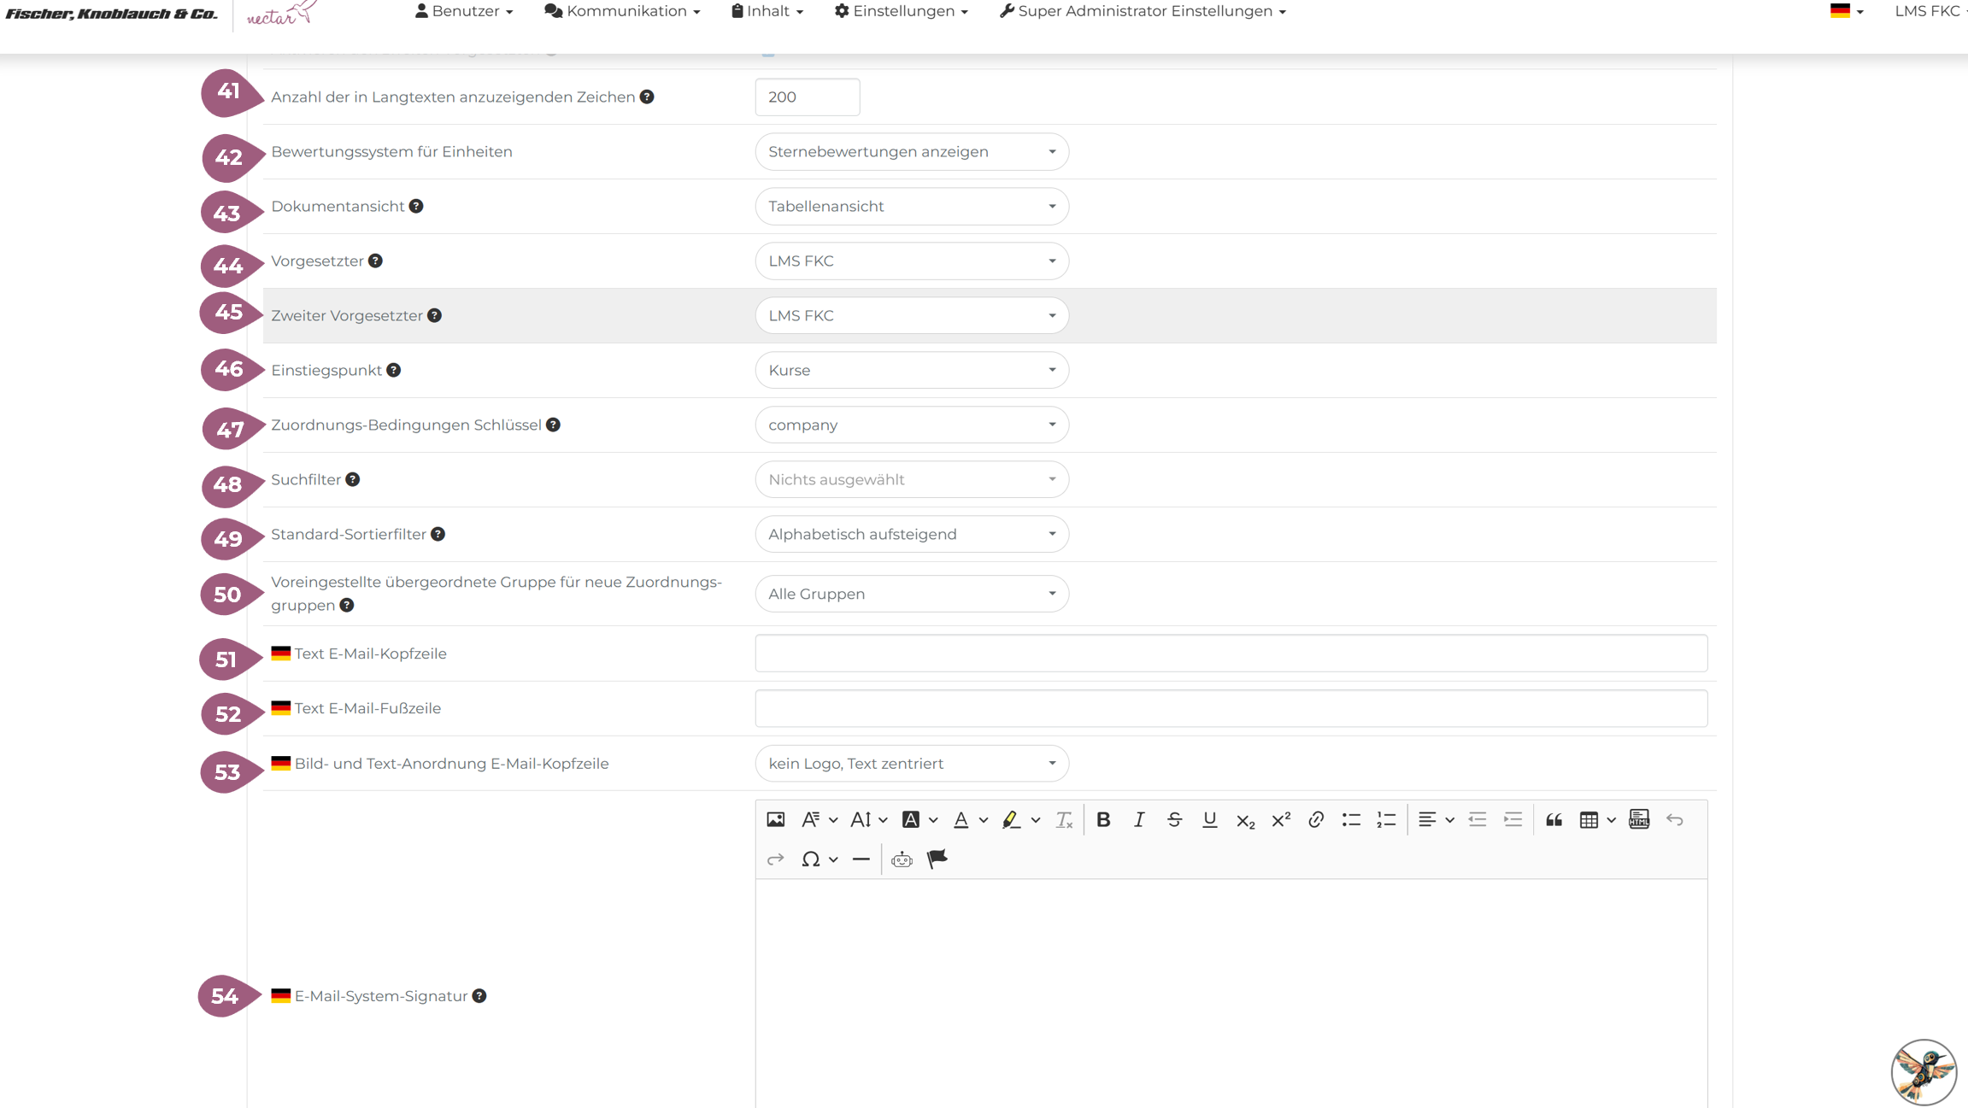The height and width of the screenshot is (1108, 1968).
Task: Click the hummingbird assistant button
Action: pyautogui.click(x=1923, y=1071)
